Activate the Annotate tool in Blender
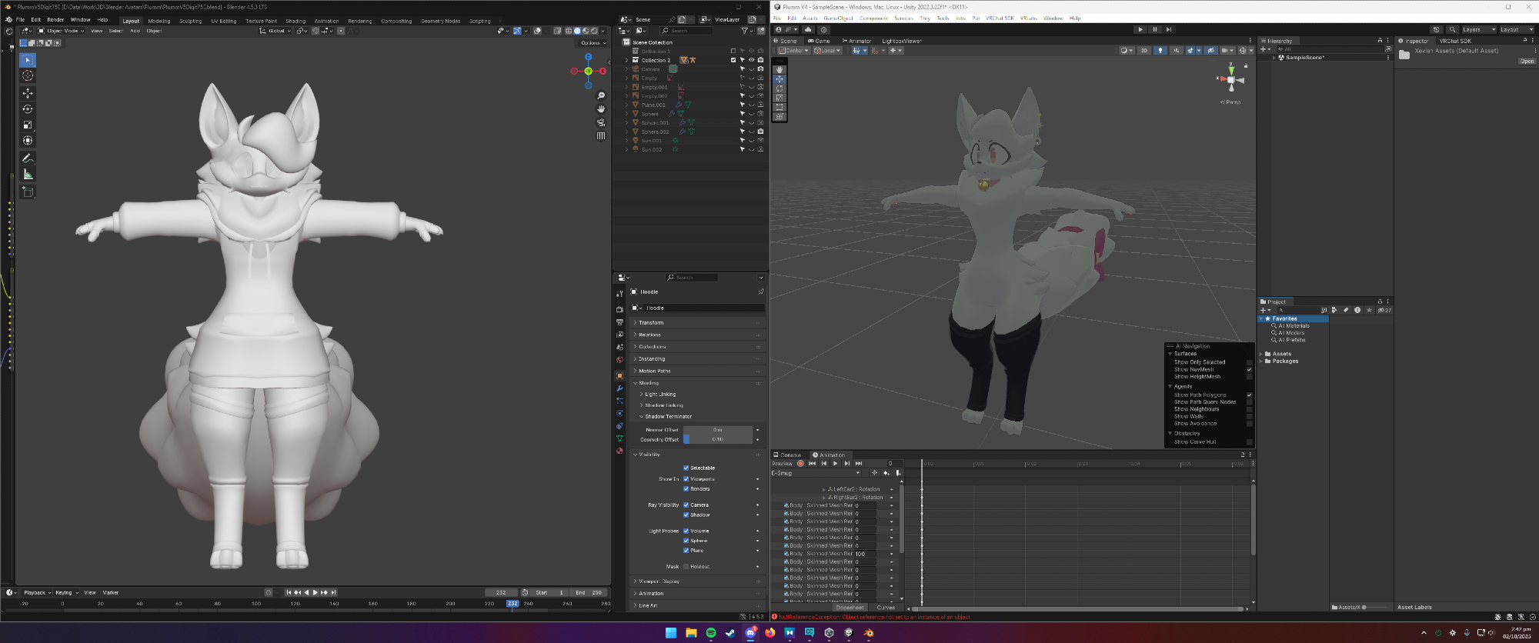 click(x=28, y=158)
